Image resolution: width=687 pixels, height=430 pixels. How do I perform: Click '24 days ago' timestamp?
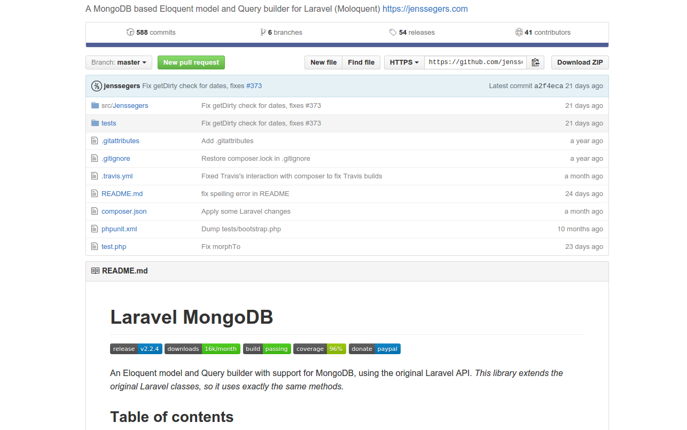click(x=584, y=193)
